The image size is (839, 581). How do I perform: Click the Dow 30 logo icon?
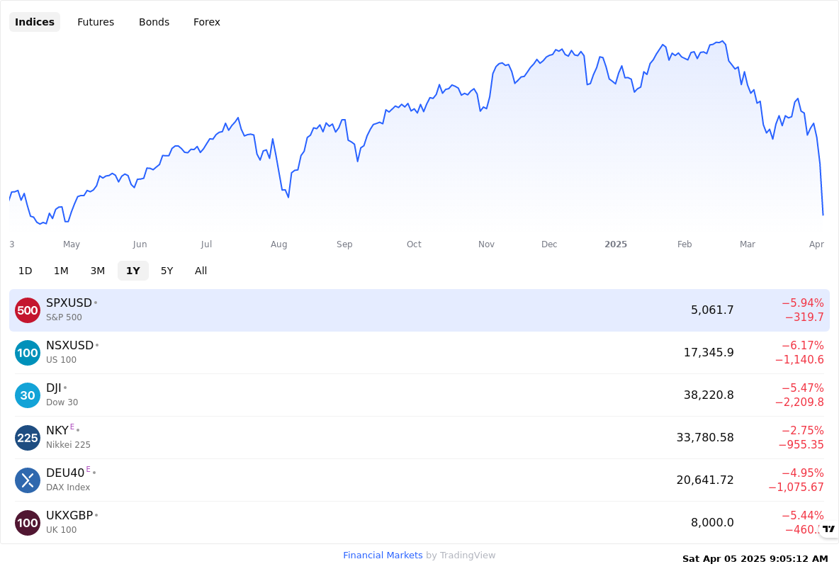tap(28, 395)
